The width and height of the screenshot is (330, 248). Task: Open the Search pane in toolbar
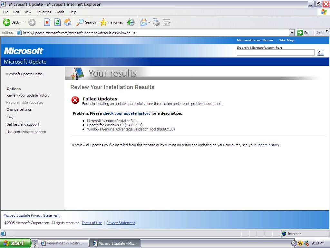pyautogui.click(x=86, y=22)
